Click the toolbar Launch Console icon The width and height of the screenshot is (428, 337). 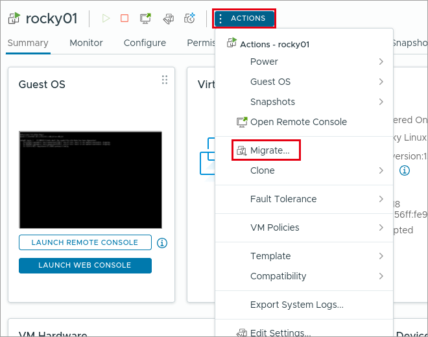pyautogui.click(x=145, y=18)
